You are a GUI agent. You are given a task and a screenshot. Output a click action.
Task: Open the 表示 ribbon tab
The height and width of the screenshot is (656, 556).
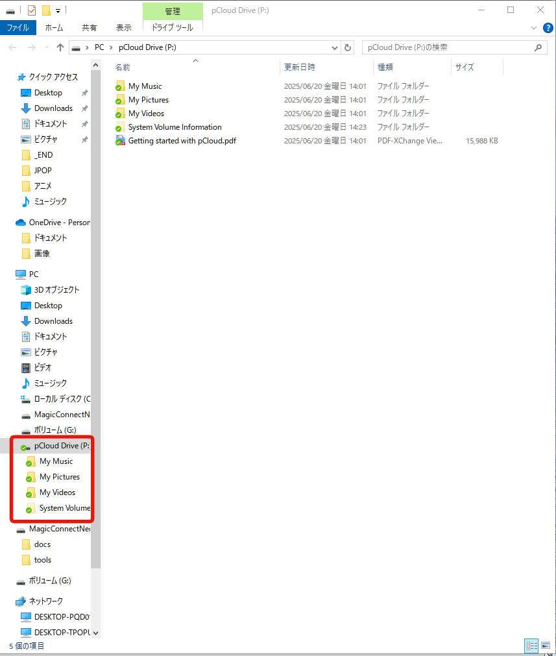pos(124,28)
